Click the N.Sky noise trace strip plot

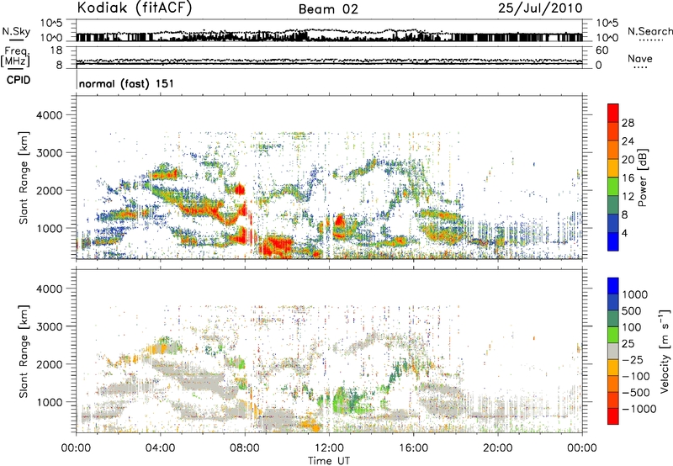[x=329, y=30]
